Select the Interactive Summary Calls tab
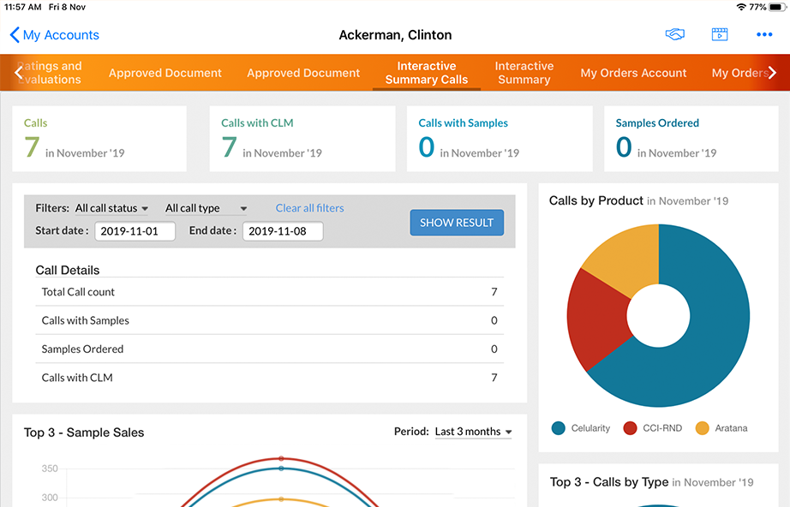 pos(426,73)
